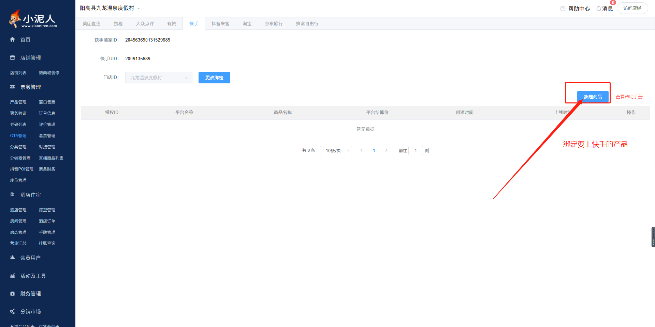Click the finance icon beside 财务管理
The width and height of the screenshot is (655, 327).
pyautogui.click(x=13, y=293)
